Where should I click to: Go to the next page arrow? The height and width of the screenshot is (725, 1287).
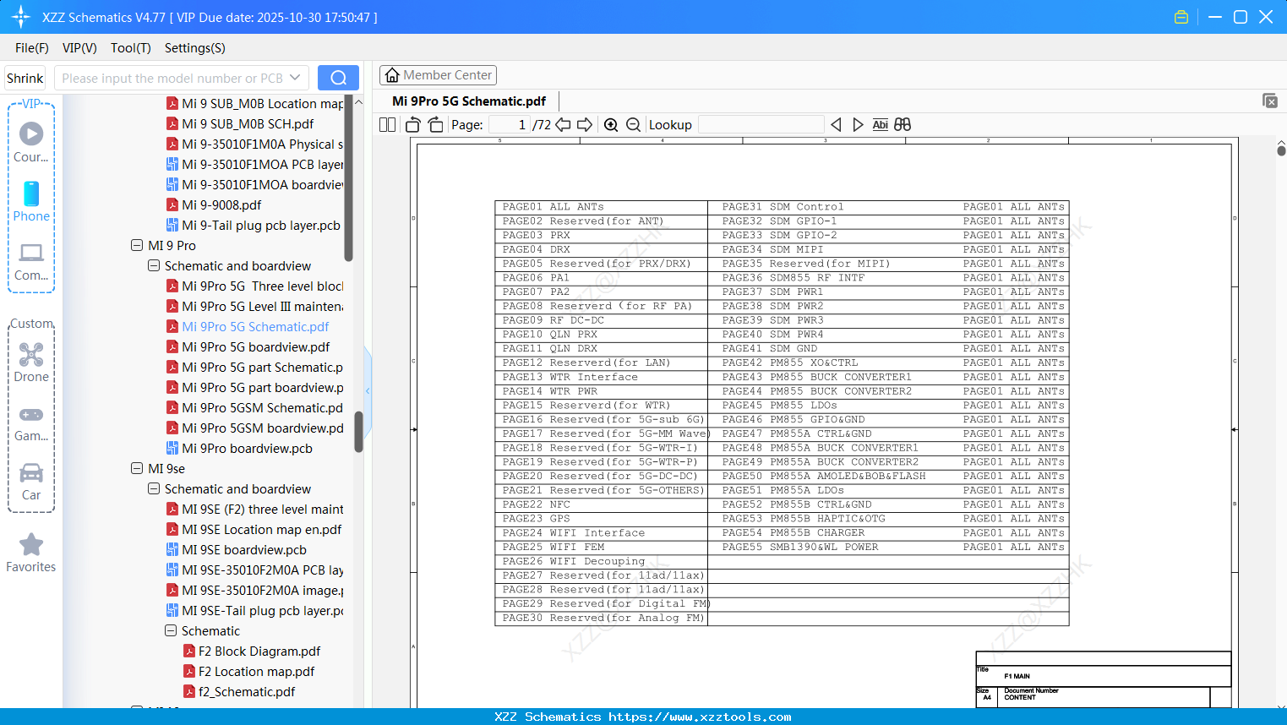[585, 125]
